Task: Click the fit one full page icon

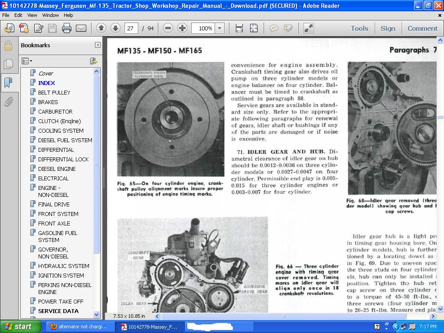Action: click(254, 28)
